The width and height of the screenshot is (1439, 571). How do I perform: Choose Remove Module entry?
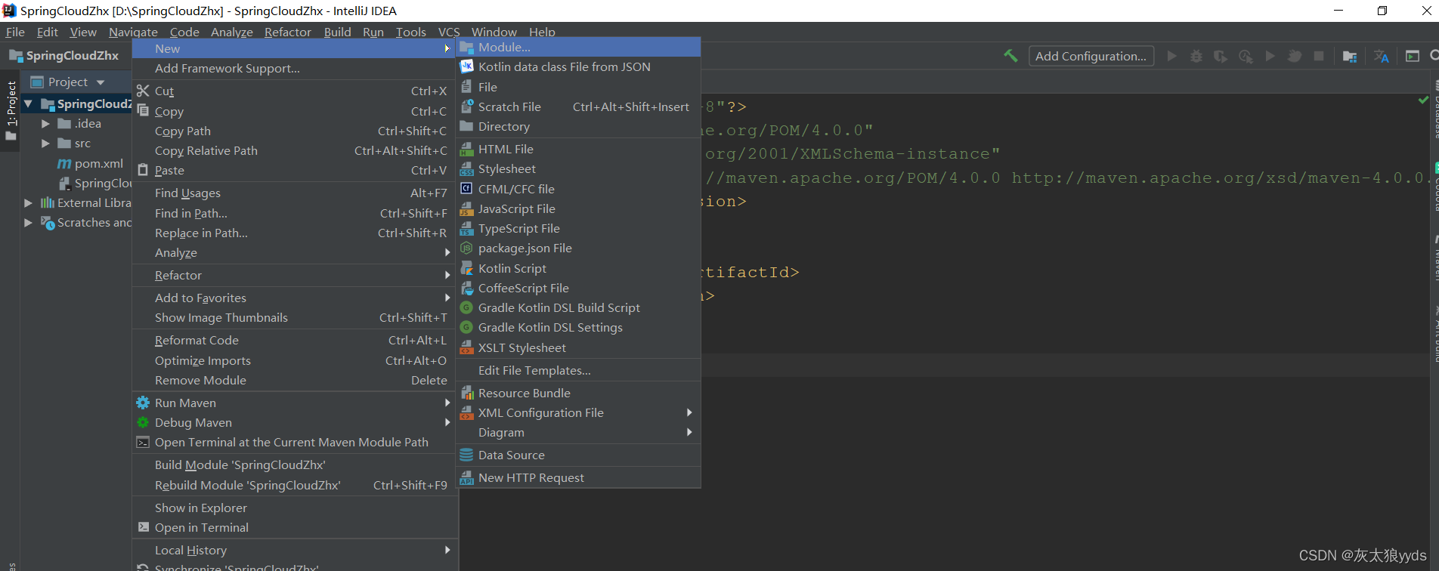click(295, 380)
